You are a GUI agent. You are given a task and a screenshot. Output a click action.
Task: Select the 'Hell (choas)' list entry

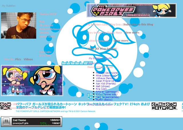click(x=103, y=86)
